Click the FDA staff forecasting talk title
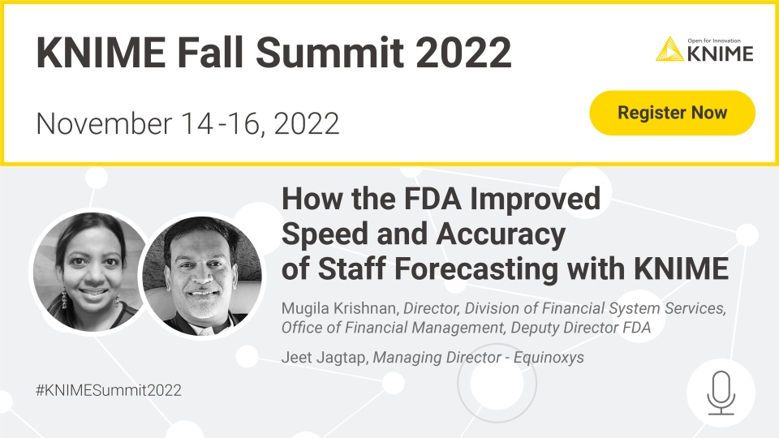 coord(505,234)
